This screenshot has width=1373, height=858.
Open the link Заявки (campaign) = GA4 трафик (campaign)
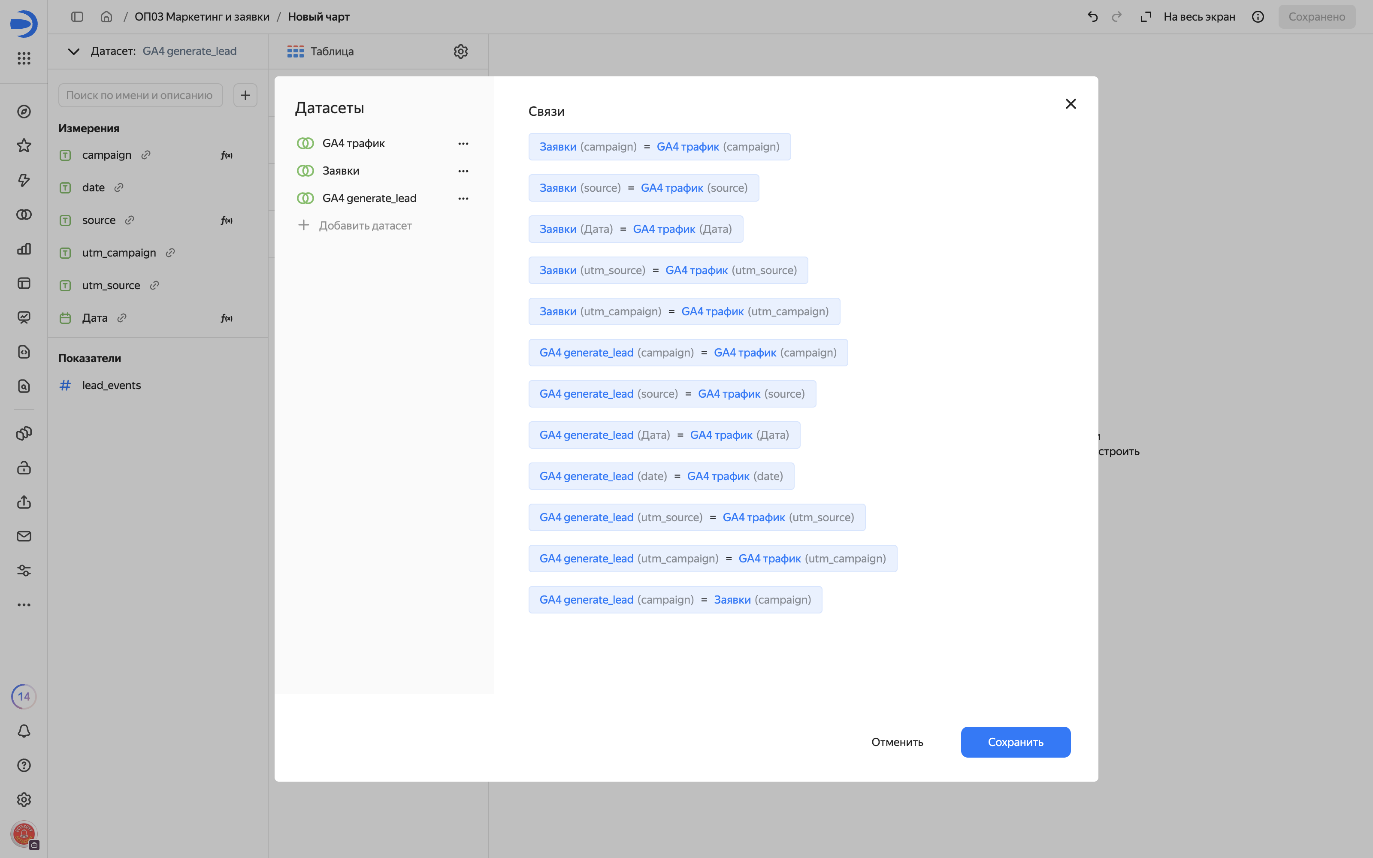(x=659, y=146)
